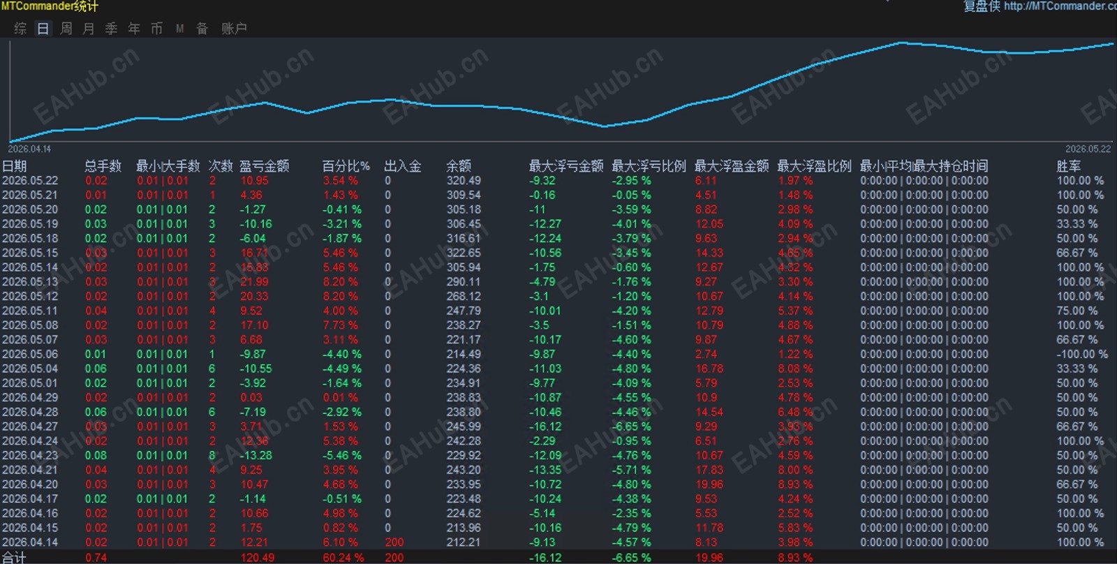Click the 最大浮亏金额 column header
Screen dimensions: 1117x564
[x=566, y=166]
